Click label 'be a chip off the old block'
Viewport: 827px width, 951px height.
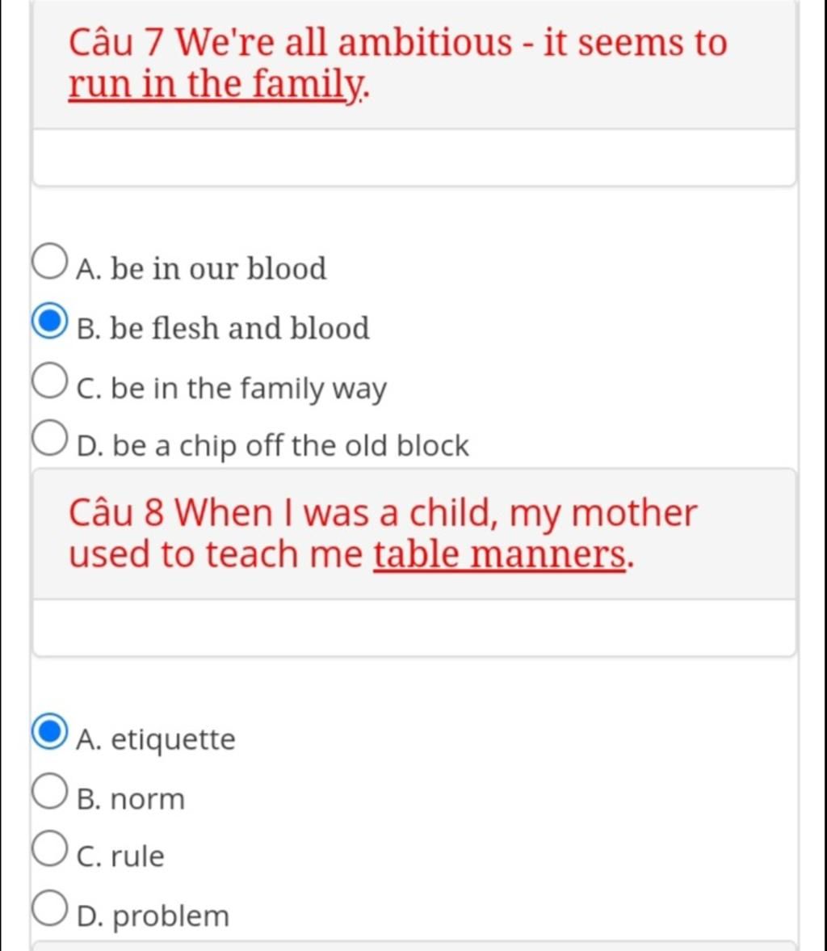click(x=291, y=446)
